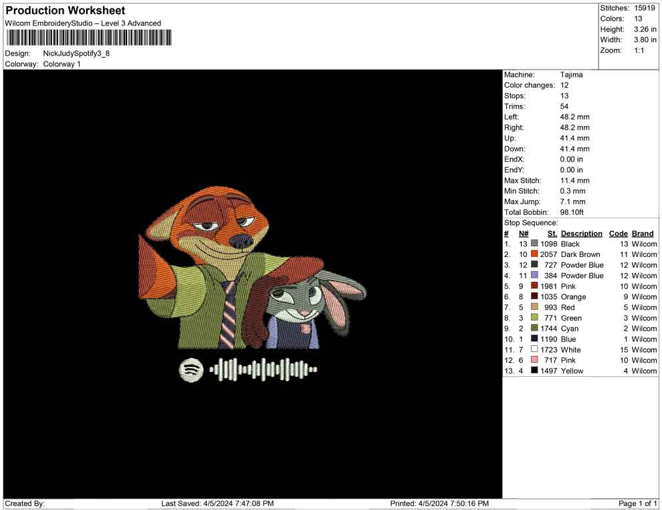662x510 pixels.
Task: Select the Black color swatch in stop sequence
Action: click(x=534, y=244)
